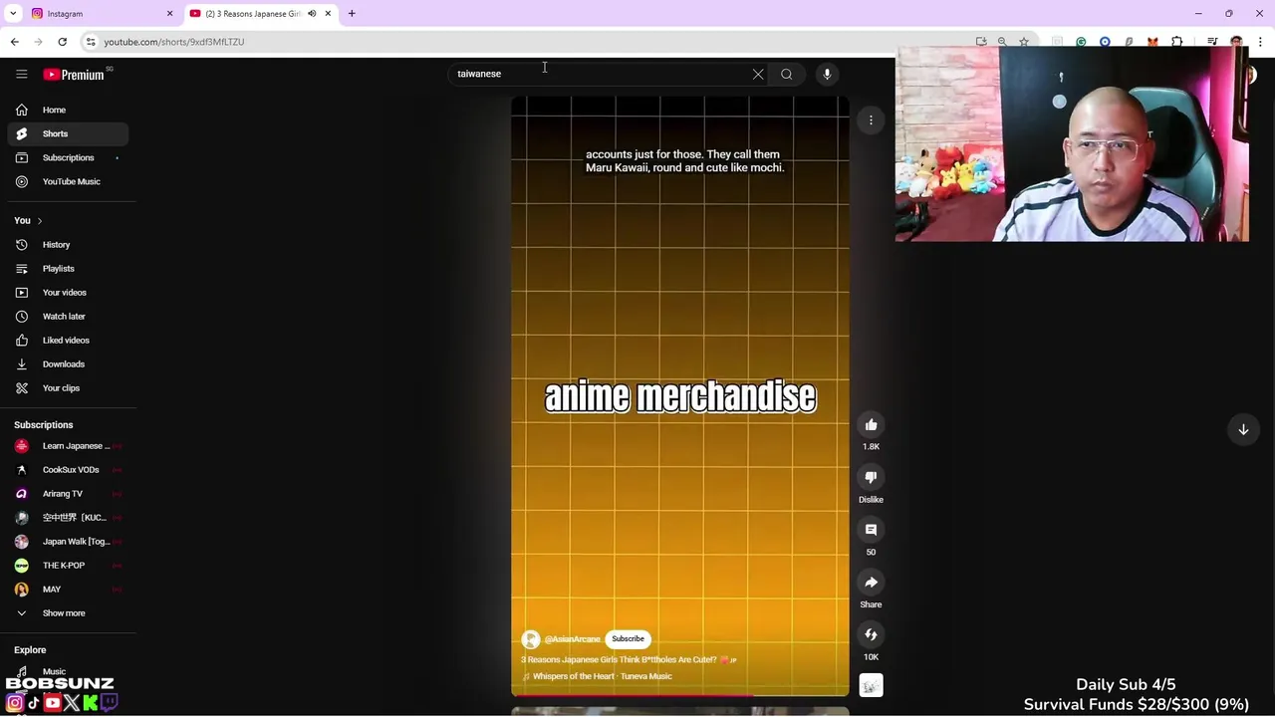Go forward in browser
The image size is (1275, 717).
tap(39, 42)
